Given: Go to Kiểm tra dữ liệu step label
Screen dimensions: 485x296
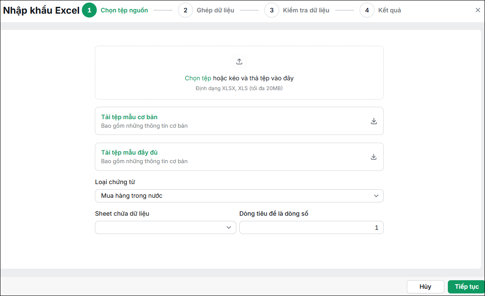Looking at the screenshot, I should (x=306, y=10).
